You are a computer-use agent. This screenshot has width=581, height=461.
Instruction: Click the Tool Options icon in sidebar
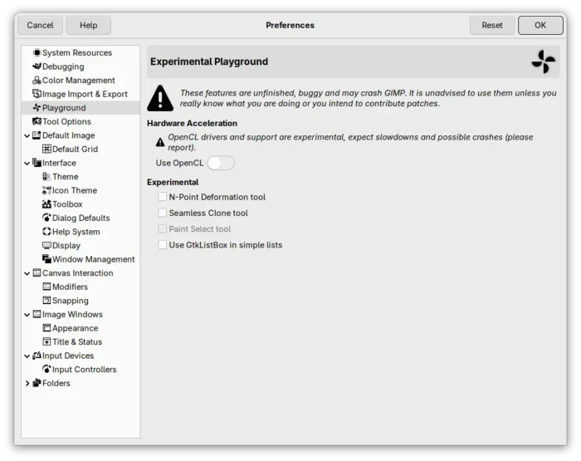click(37, 122)
